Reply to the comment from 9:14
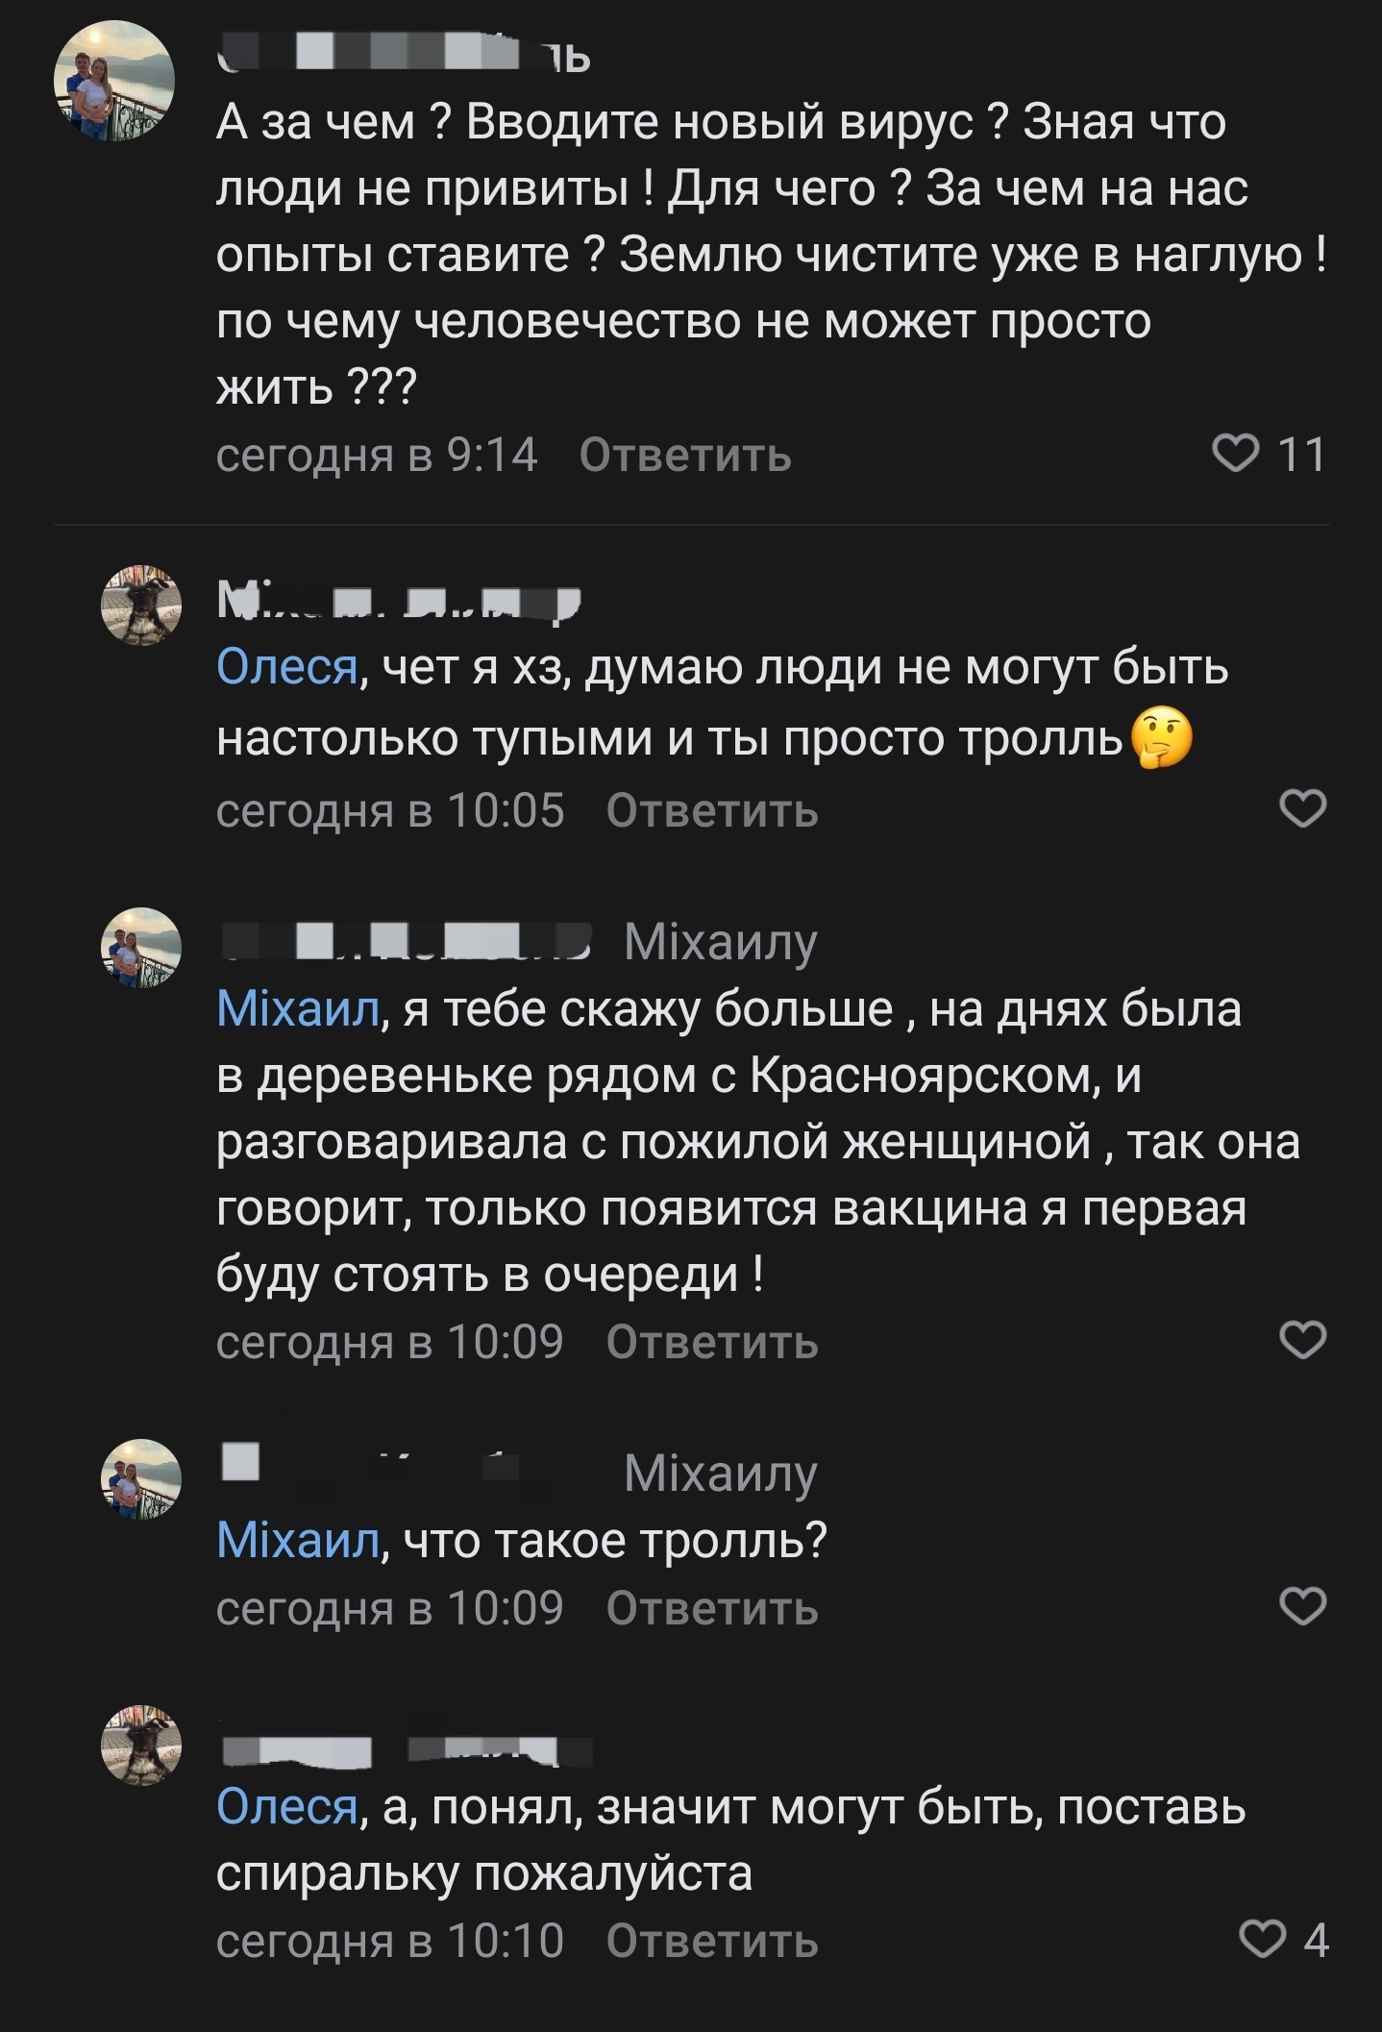The width and height of the screenshot is (1382, 2032). point(685,455)
